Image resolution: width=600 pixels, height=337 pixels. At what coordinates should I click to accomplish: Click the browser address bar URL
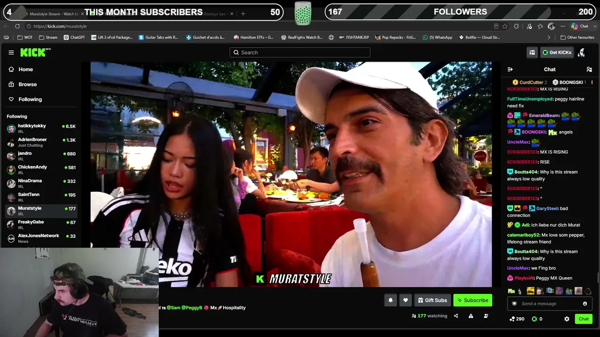60,26
